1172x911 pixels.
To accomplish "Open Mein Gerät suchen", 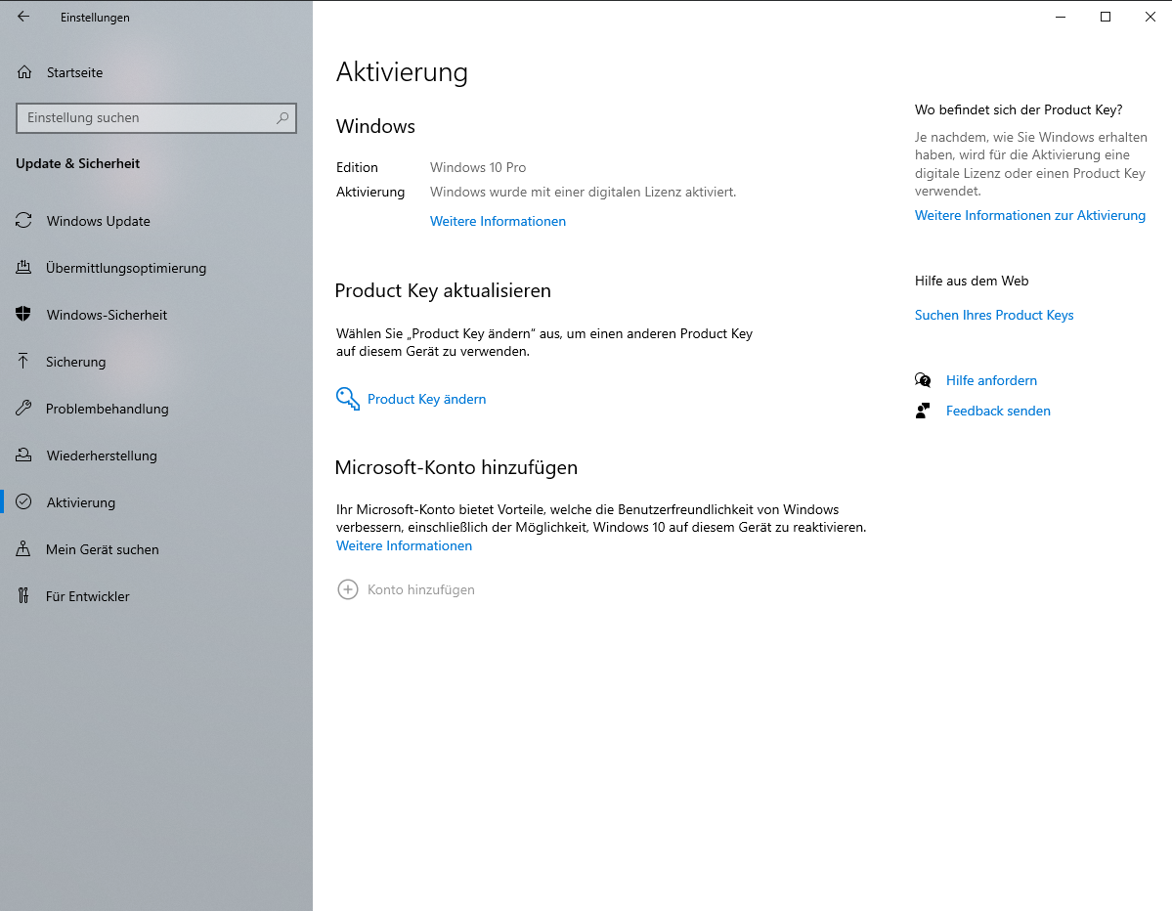I will (x=102, y=549).
